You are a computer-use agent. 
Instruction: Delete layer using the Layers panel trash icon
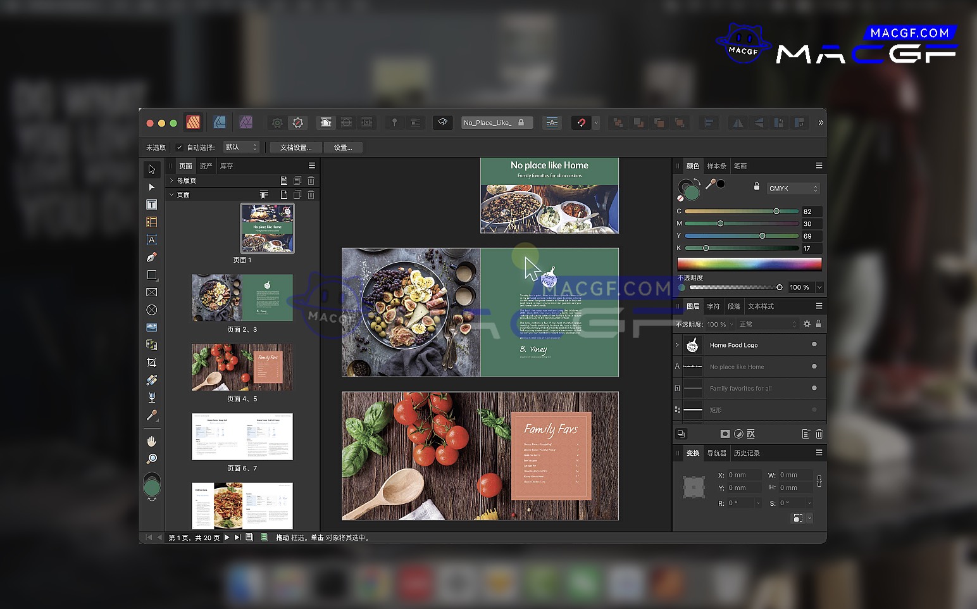(819, 434)
